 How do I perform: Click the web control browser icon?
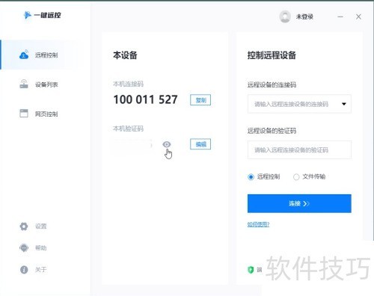(x=24, y=114)
